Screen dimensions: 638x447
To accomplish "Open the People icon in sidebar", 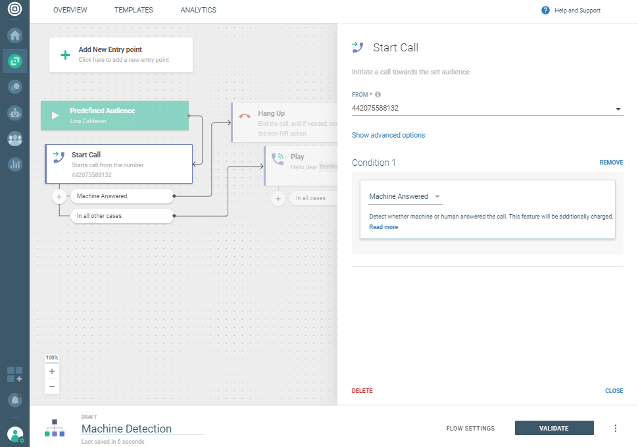I will (x=14, y=138).
